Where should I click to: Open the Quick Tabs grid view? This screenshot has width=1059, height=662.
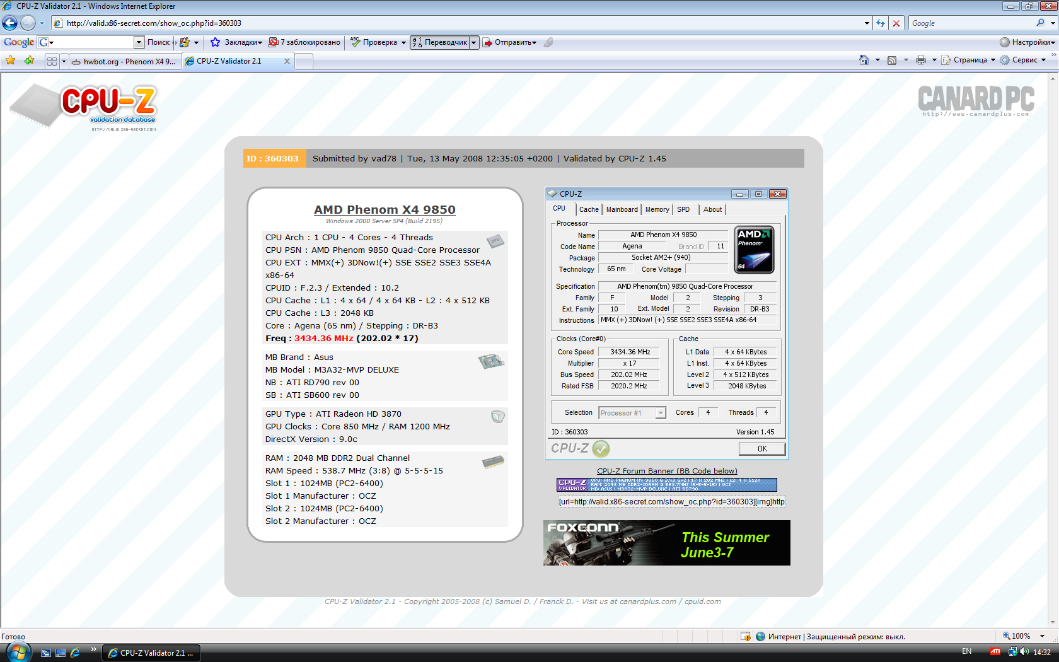[52, 61]
